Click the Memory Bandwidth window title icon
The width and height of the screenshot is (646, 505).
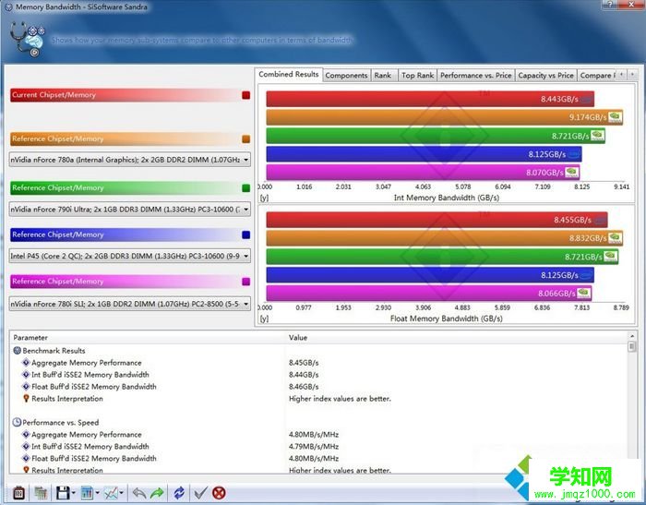[8, 7]
